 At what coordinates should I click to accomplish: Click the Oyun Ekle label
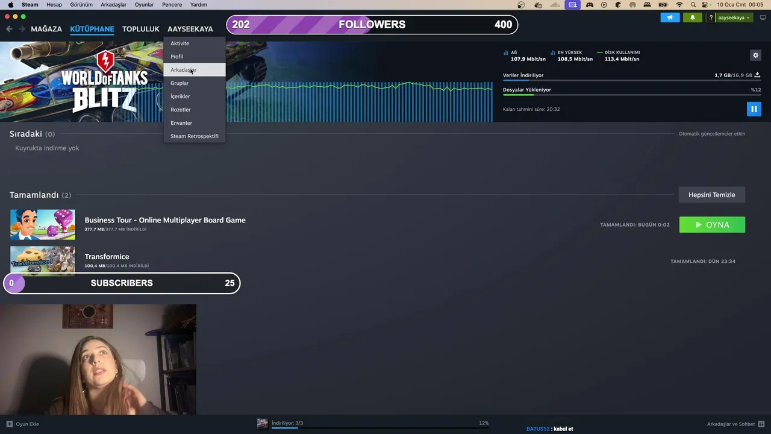pyautogui.click(x=27, y=424)
